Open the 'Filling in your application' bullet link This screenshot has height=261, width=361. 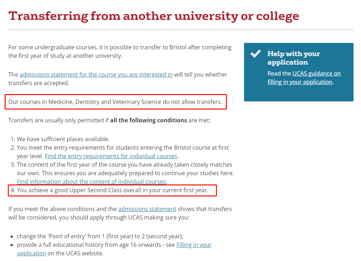tap(194, 245)
